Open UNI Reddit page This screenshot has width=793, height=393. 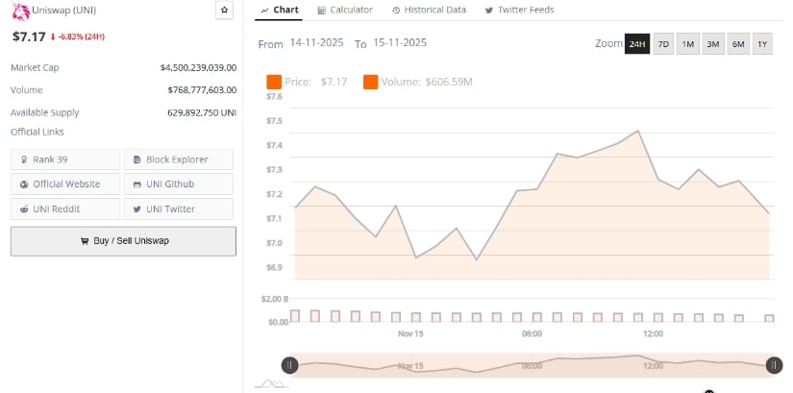click(x=65, y=209)
